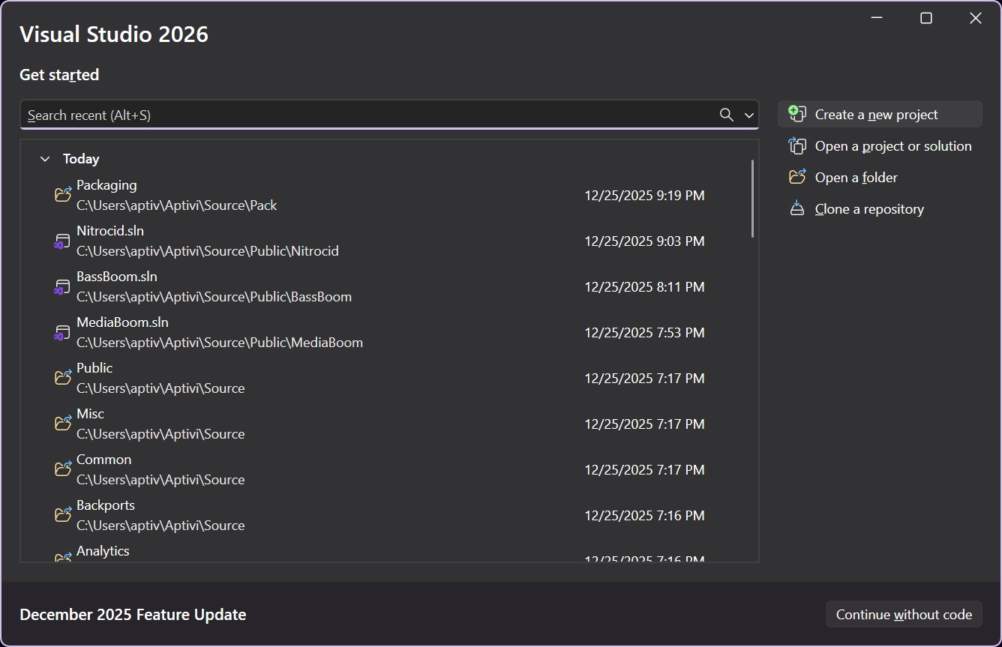This screenshot has height=647, width=1002.
Task: Click the Nitrocid.sln solution icon
Action: tap(62, 241)
